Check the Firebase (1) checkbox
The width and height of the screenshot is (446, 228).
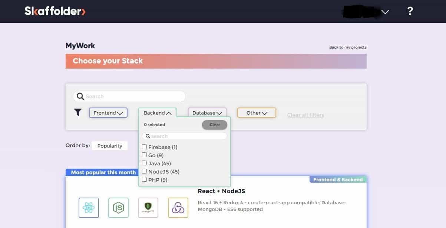coord(145,147)
